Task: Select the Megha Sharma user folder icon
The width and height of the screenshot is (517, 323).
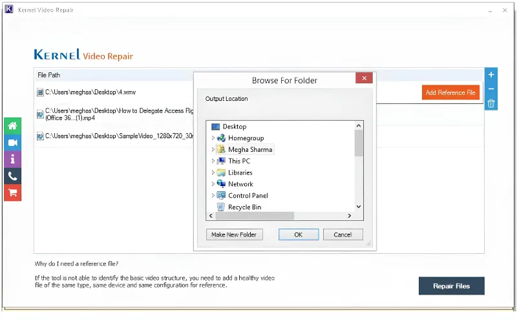Action: pyautogui.click(x=221, y=149)
